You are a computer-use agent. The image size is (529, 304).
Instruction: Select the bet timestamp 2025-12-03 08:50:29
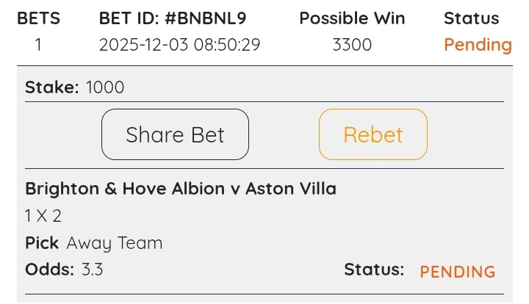(179, 45)
